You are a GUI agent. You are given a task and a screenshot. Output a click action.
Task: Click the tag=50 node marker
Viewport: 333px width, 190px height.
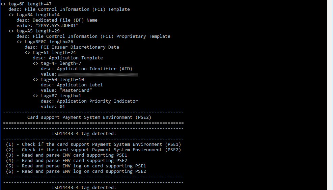pyautogui.click(x=35, y=80)
